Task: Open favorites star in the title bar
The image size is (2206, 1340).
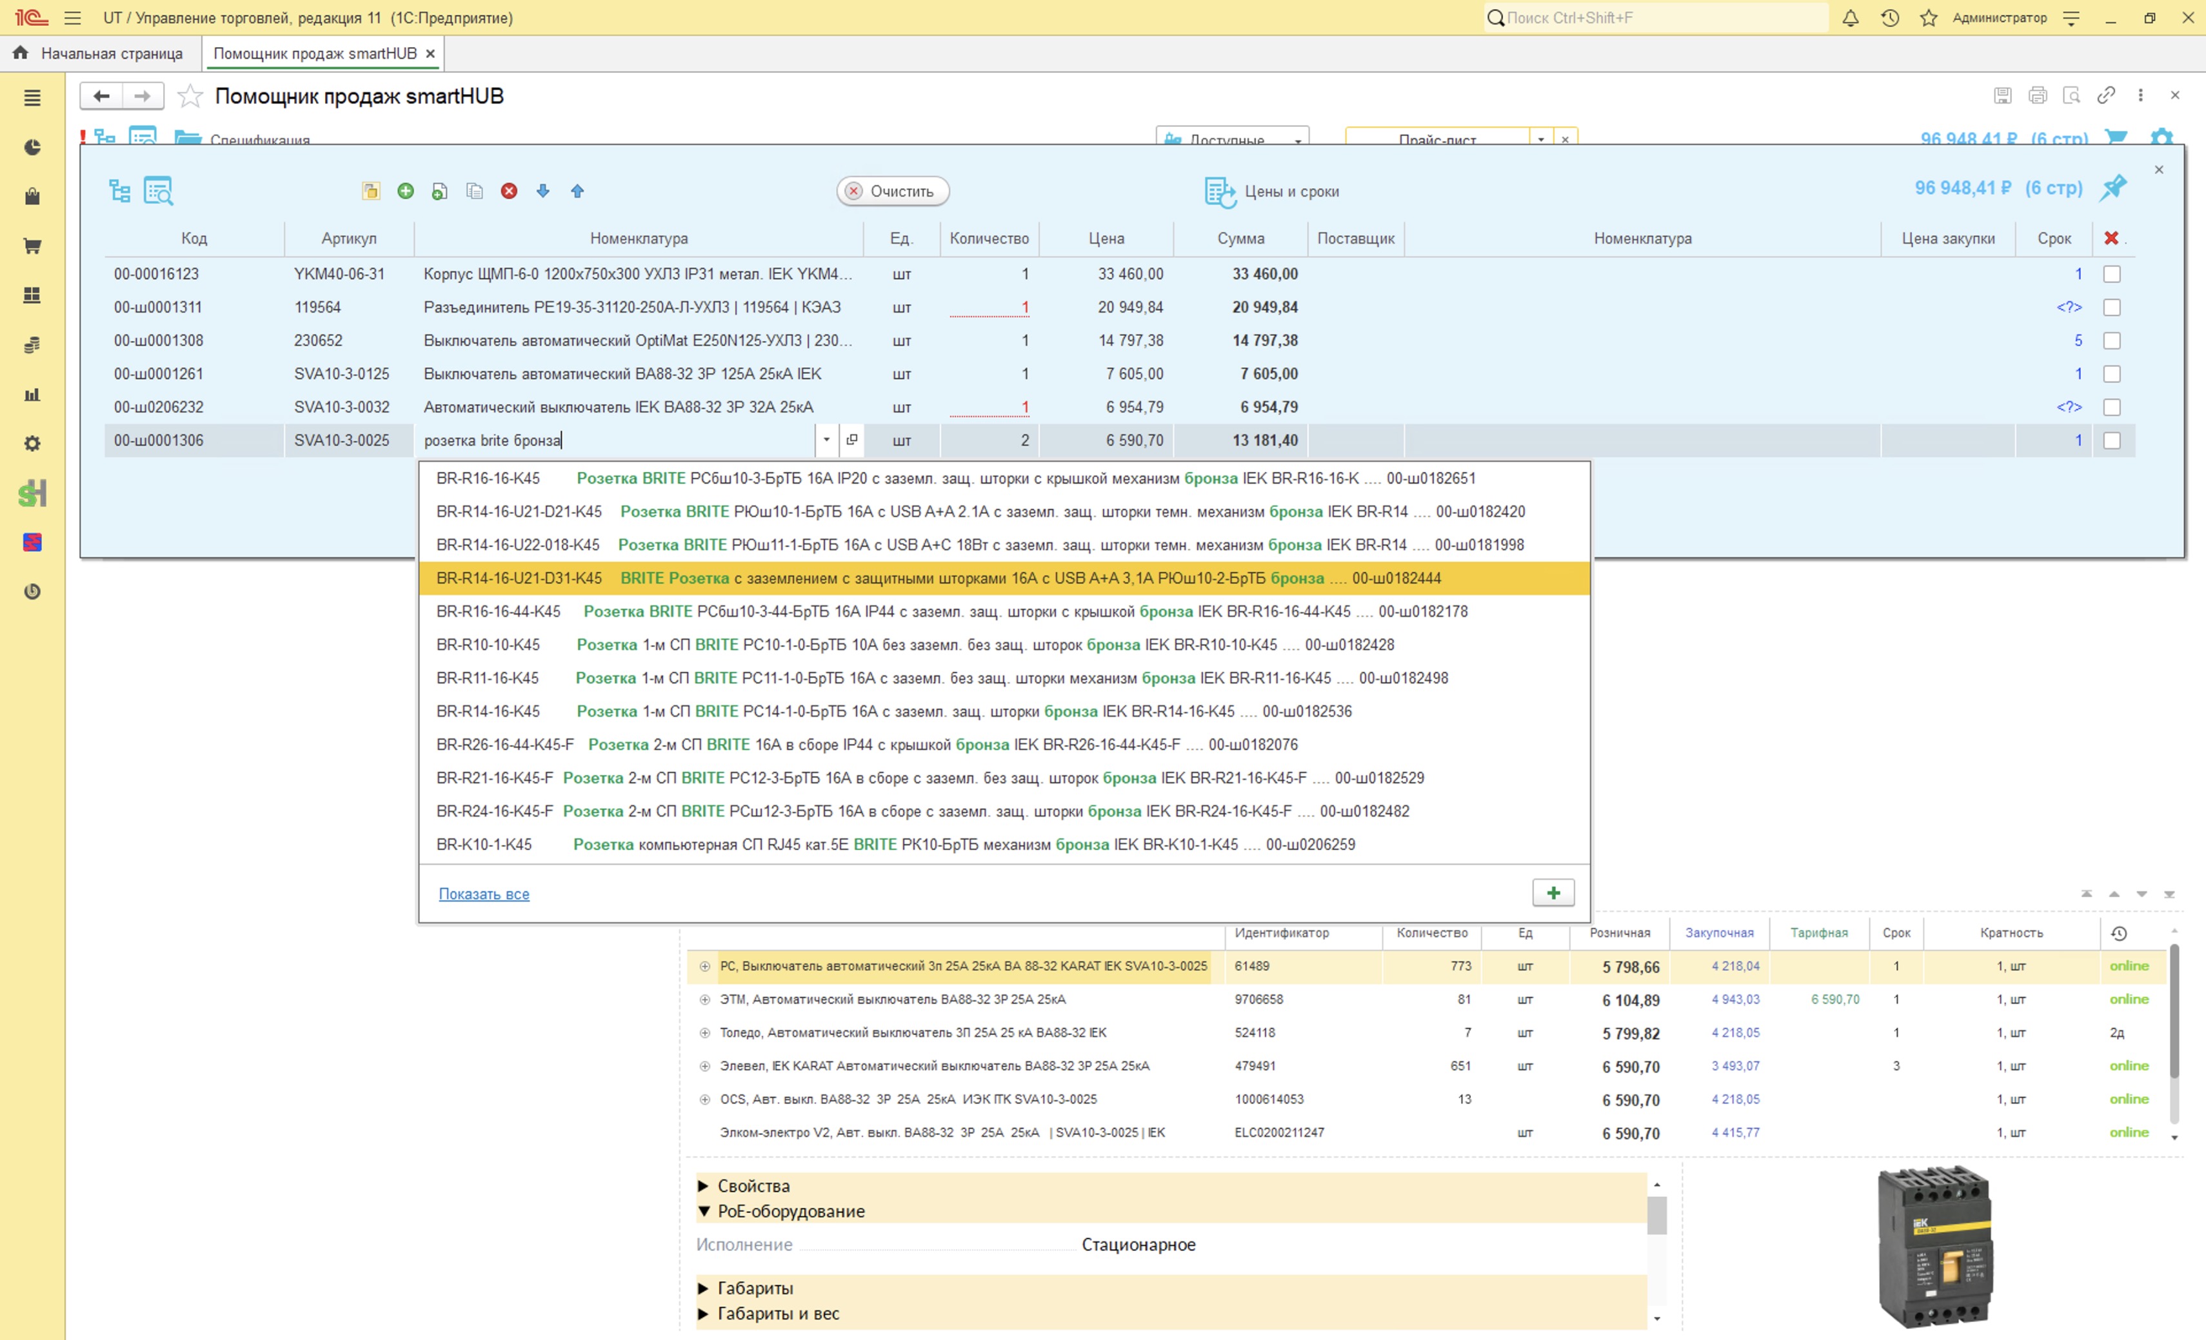Action: [1929, 18]
